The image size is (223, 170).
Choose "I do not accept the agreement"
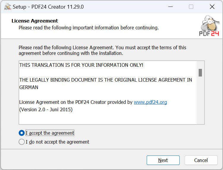22,142
